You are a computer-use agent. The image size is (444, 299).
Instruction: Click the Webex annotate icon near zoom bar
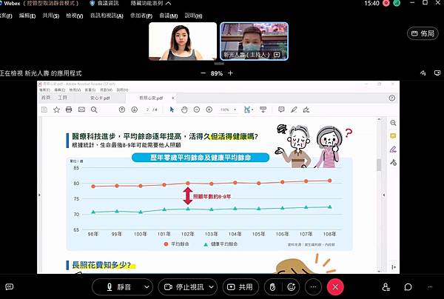423,73
